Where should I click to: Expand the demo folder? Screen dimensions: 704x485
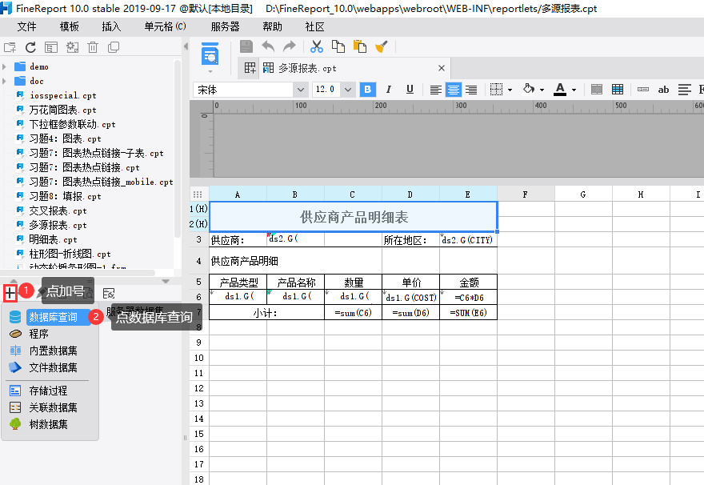pyautogui.click(x=6, y=67)
